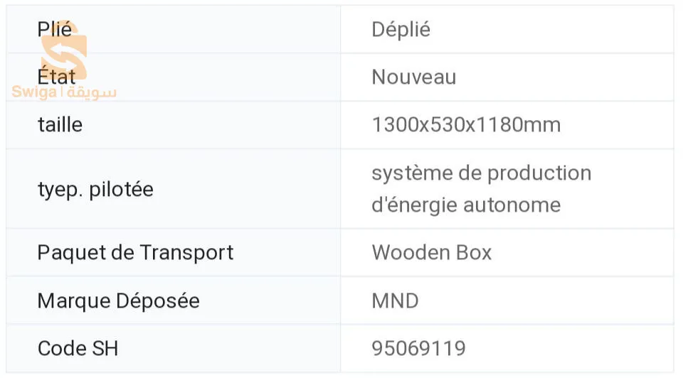This screenshot has width=693, height=378.
Task: Select the taille label
Action: click(x=60, y=125)
